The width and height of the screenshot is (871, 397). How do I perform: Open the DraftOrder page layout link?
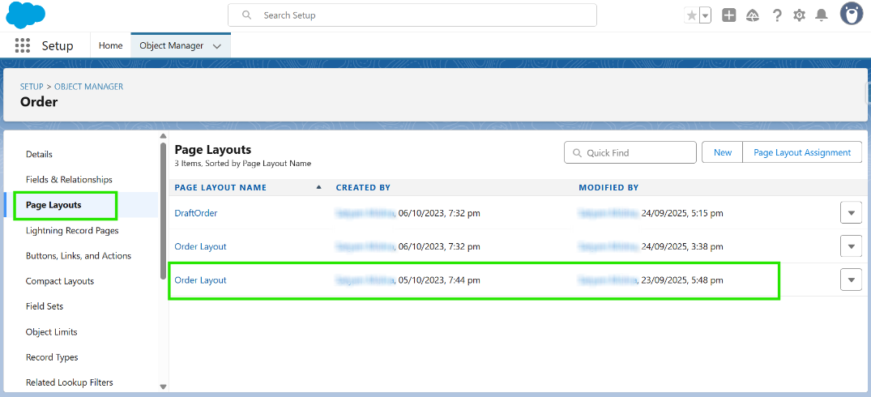click(195, 213)
